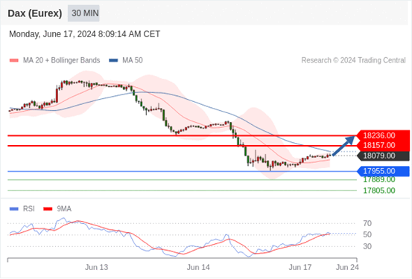Click the blue RSI legend swatch
The width and height of the screenshot is (412, 279).
click(x=14, y=209)
